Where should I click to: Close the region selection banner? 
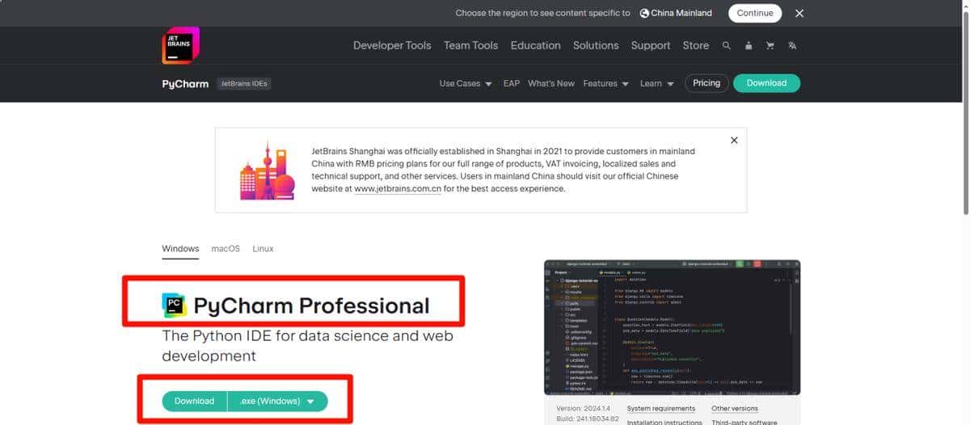tap(799, 13)
